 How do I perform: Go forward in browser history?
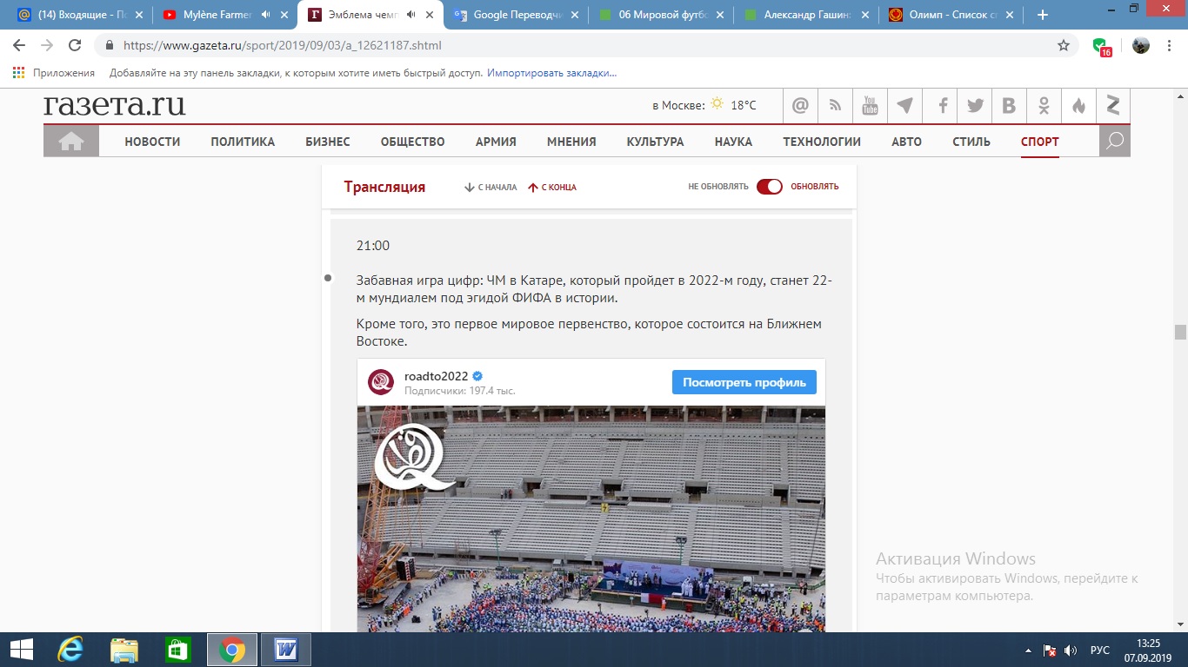click(47, 45)
